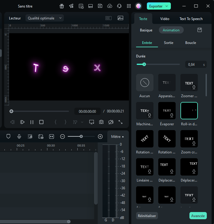
Task: Zoom in timeline with plus icon
Action: coord(100,137)
